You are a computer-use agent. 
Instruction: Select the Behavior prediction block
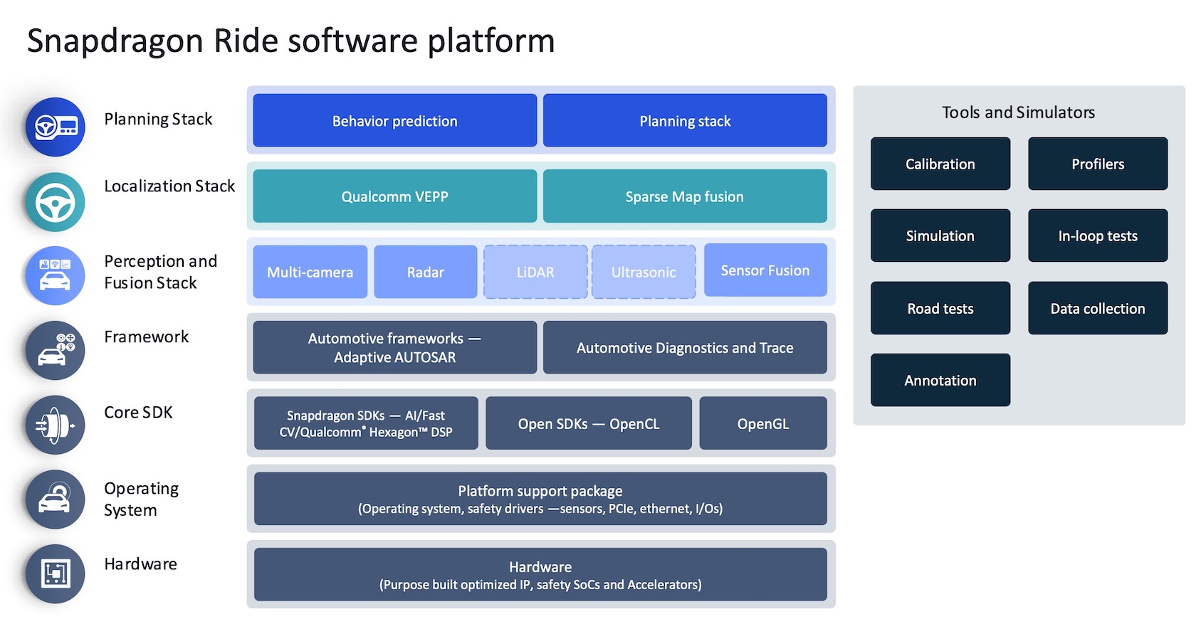(395, 121)
